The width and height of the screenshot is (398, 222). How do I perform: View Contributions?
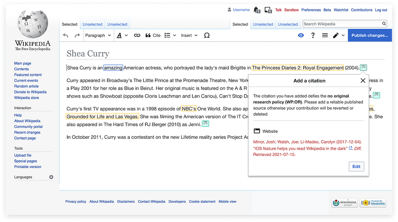point(361,10)
